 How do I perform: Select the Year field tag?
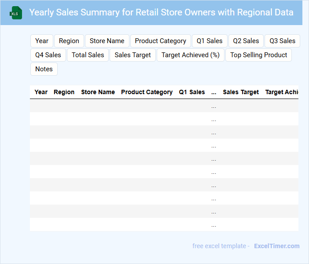(42, 41)
